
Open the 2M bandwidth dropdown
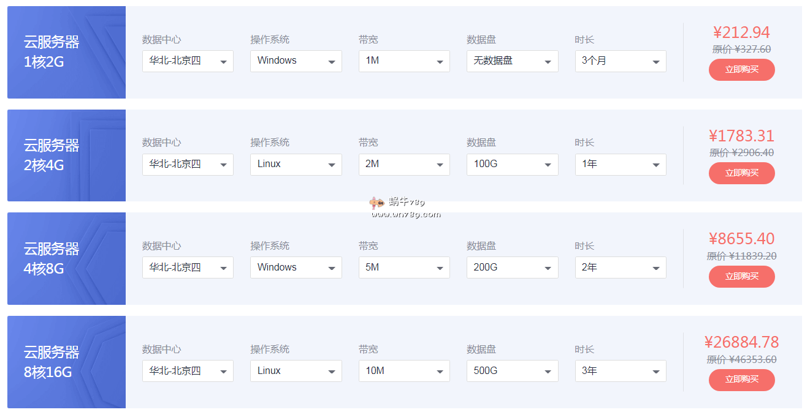pos(404,165)
